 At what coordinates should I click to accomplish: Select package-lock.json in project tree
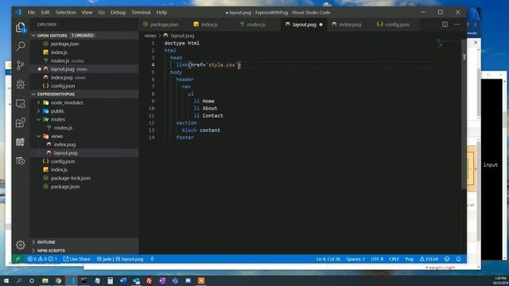click(71, 178)
